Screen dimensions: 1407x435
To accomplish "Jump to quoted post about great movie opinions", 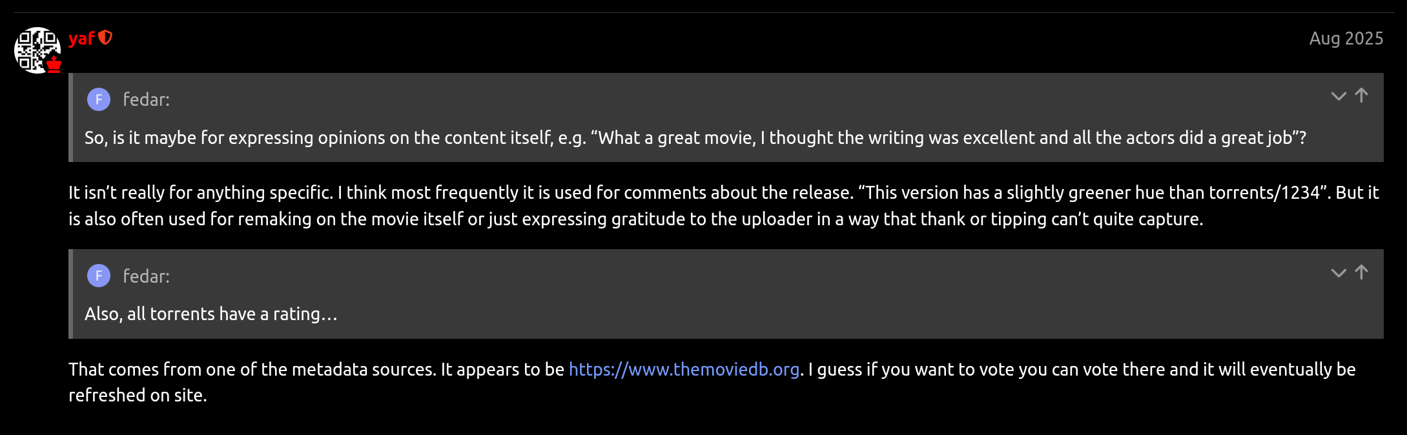I will coord(1362,96).
